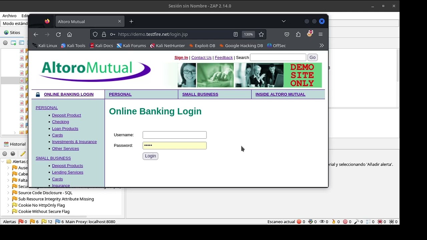Screen dimensions: 427x240
Task: Open Deposit Product link under Personal
Action: click(x=66, y=115)
